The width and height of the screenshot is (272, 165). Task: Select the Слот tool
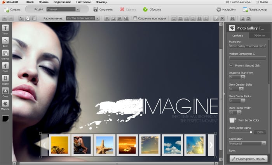(6, 92)
